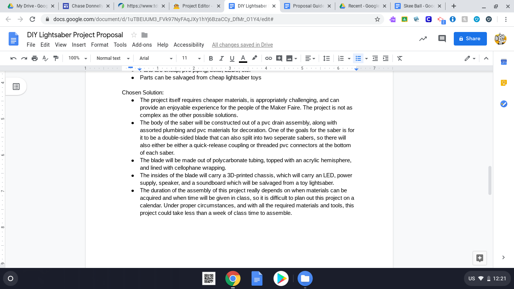The image size is (514, 289).
Task: Star the DIY Lightsaber document
Action: click(134, 35)
